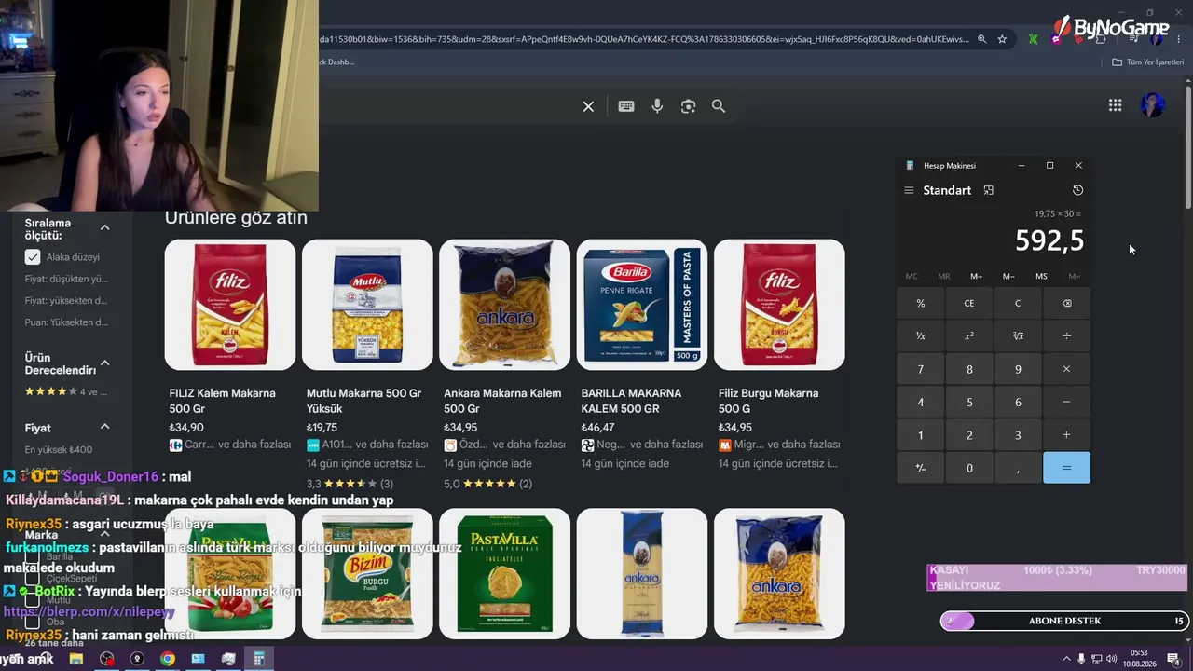Click the calculator result 592,5 display
Viewport: 1193px width, 671px height.
click(x=1049, y=241)
